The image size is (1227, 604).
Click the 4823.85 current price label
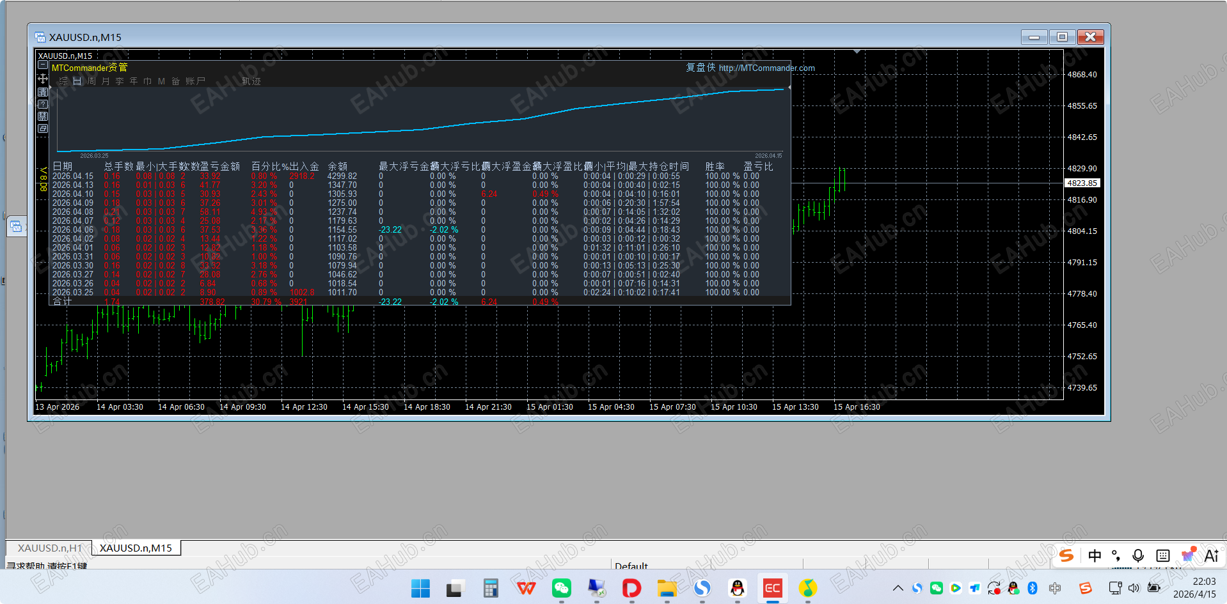tap(1082, 183)
